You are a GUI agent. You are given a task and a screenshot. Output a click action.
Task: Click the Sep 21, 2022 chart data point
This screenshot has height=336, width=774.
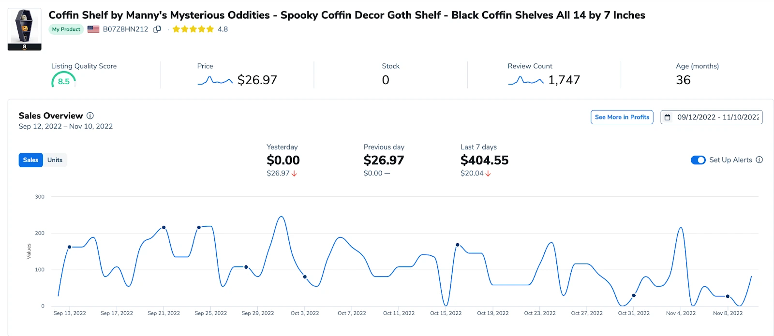click(x=164, y=227)
